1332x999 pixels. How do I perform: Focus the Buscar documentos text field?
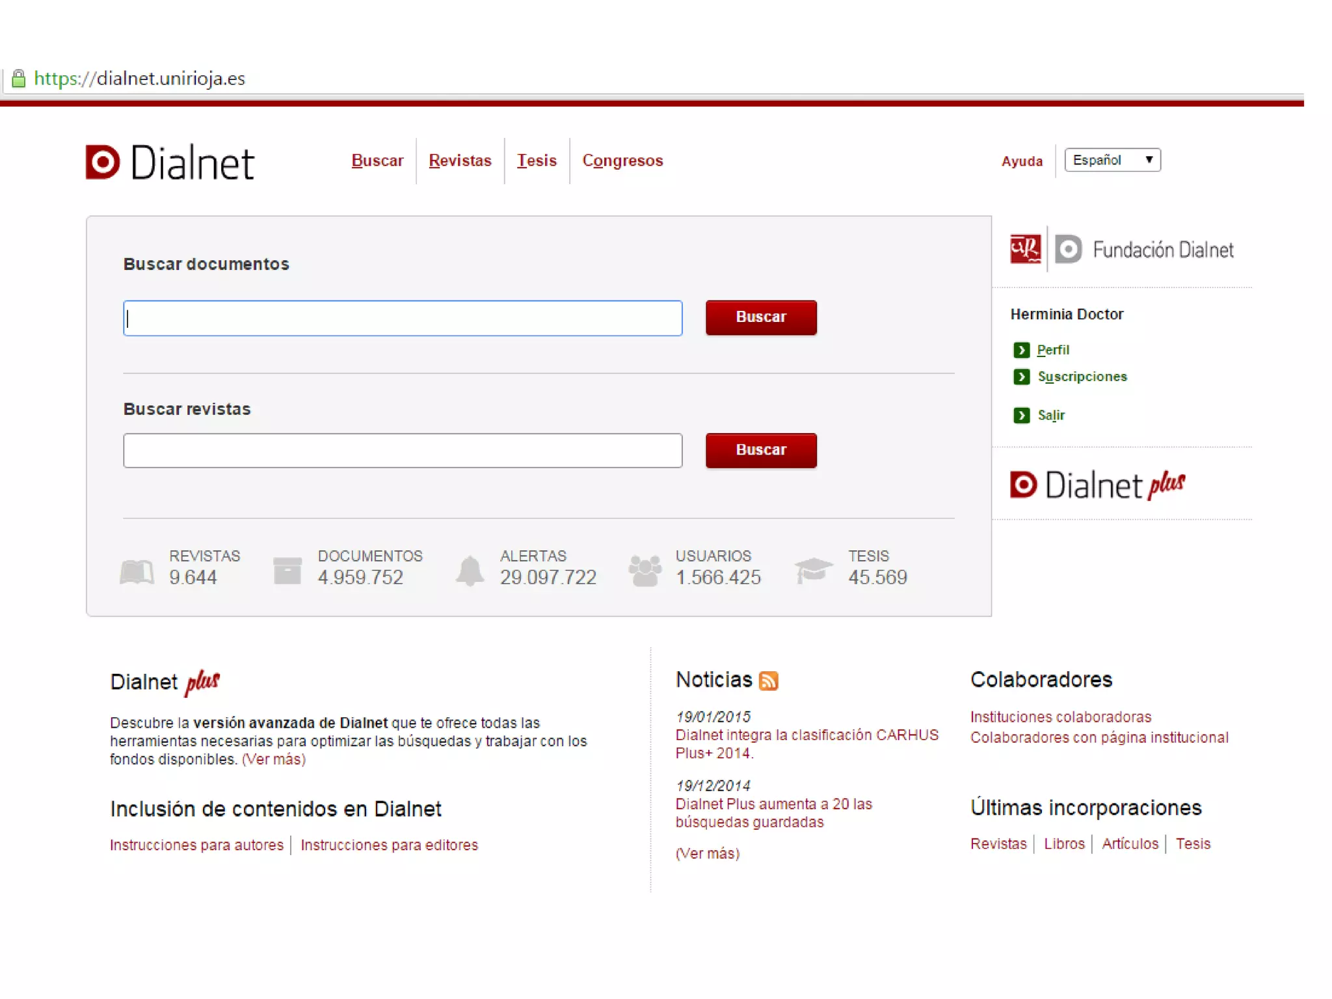(x=403, y=318)
